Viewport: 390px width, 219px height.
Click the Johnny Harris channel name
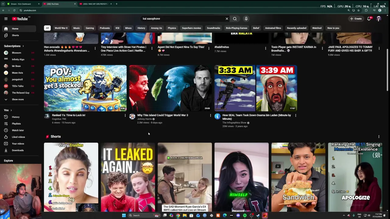click(144, 119)
